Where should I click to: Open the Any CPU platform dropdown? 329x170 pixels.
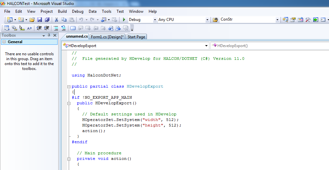(207, 20)
